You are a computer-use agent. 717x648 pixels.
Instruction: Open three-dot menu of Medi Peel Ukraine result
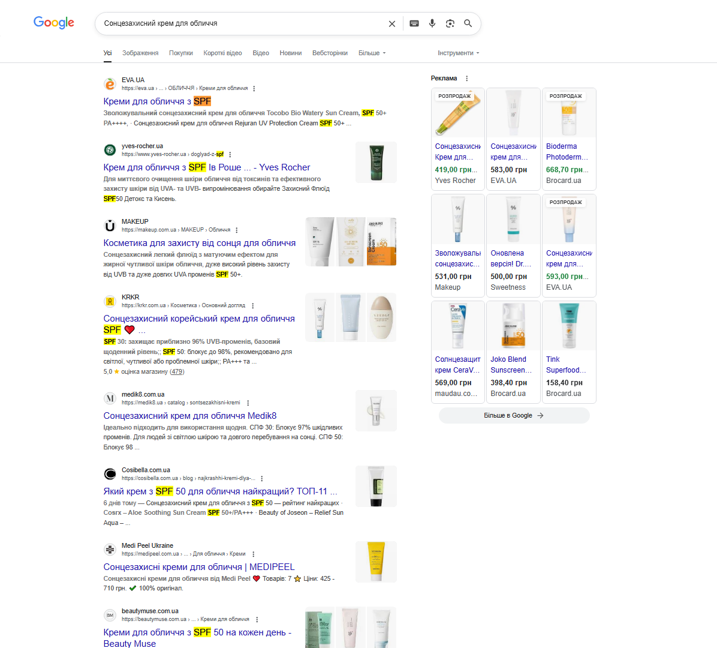coord(254,554)
